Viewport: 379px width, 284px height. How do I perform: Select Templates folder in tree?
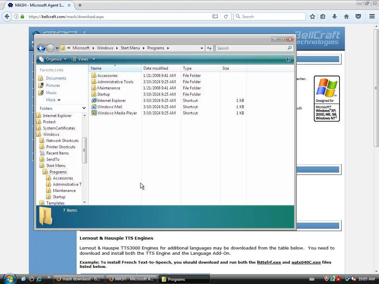click(x=55, y=203)
